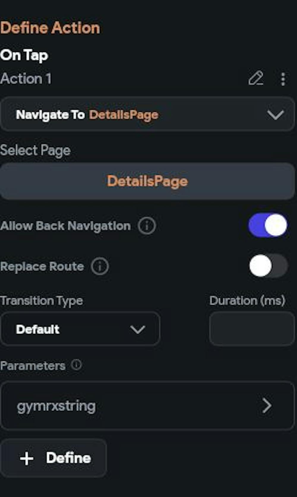Click the Replace Route label text

[x=42, y=266]
